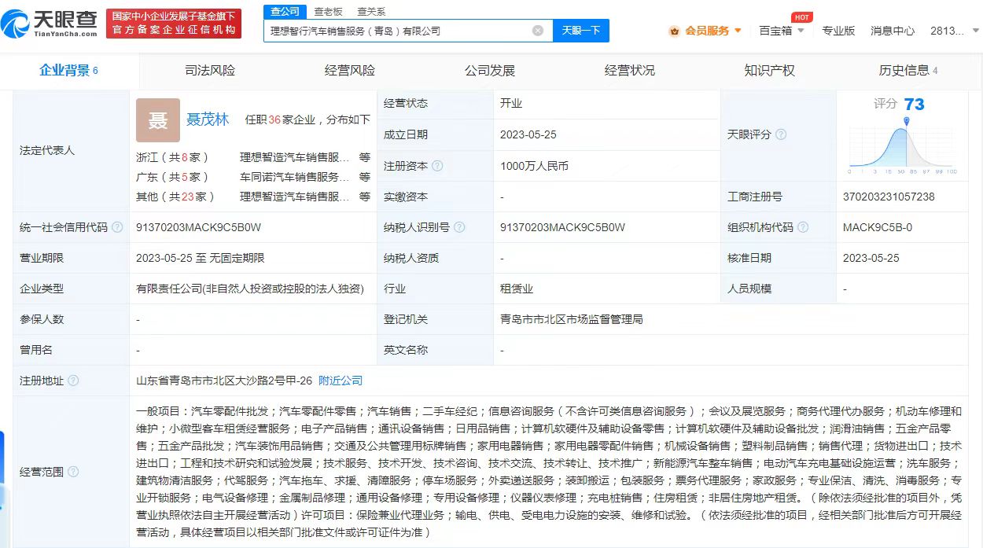
Task: Click the HOT badge above 百宝箱
Action: 802,17
